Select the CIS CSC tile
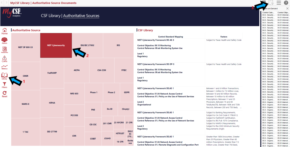Image resolution: width=290 pixels, height=147 pixels. [x=93, y=125]
